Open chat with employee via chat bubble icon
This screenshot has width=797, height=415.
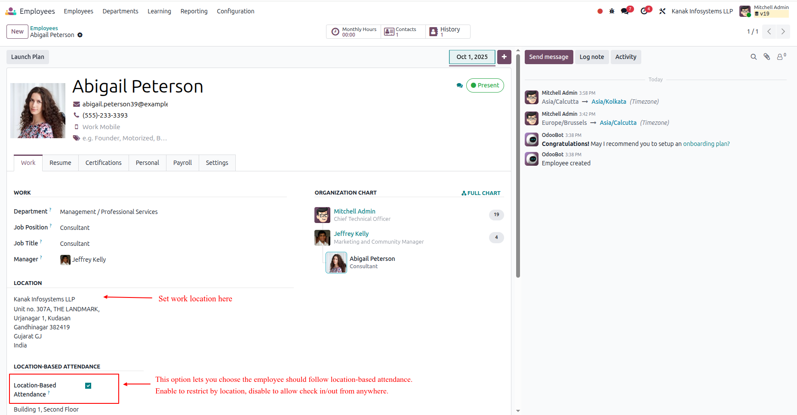460,86
